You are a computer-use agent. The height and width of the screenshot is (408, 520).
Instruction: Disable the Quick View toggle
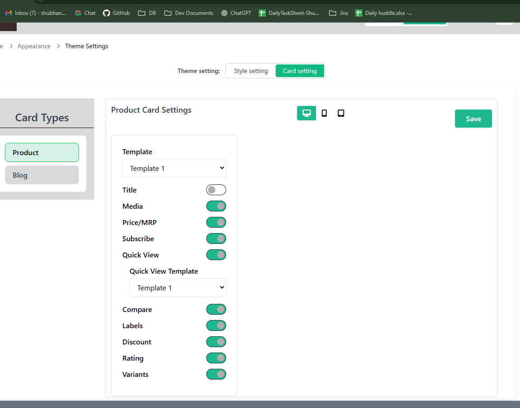pos(216,255)
